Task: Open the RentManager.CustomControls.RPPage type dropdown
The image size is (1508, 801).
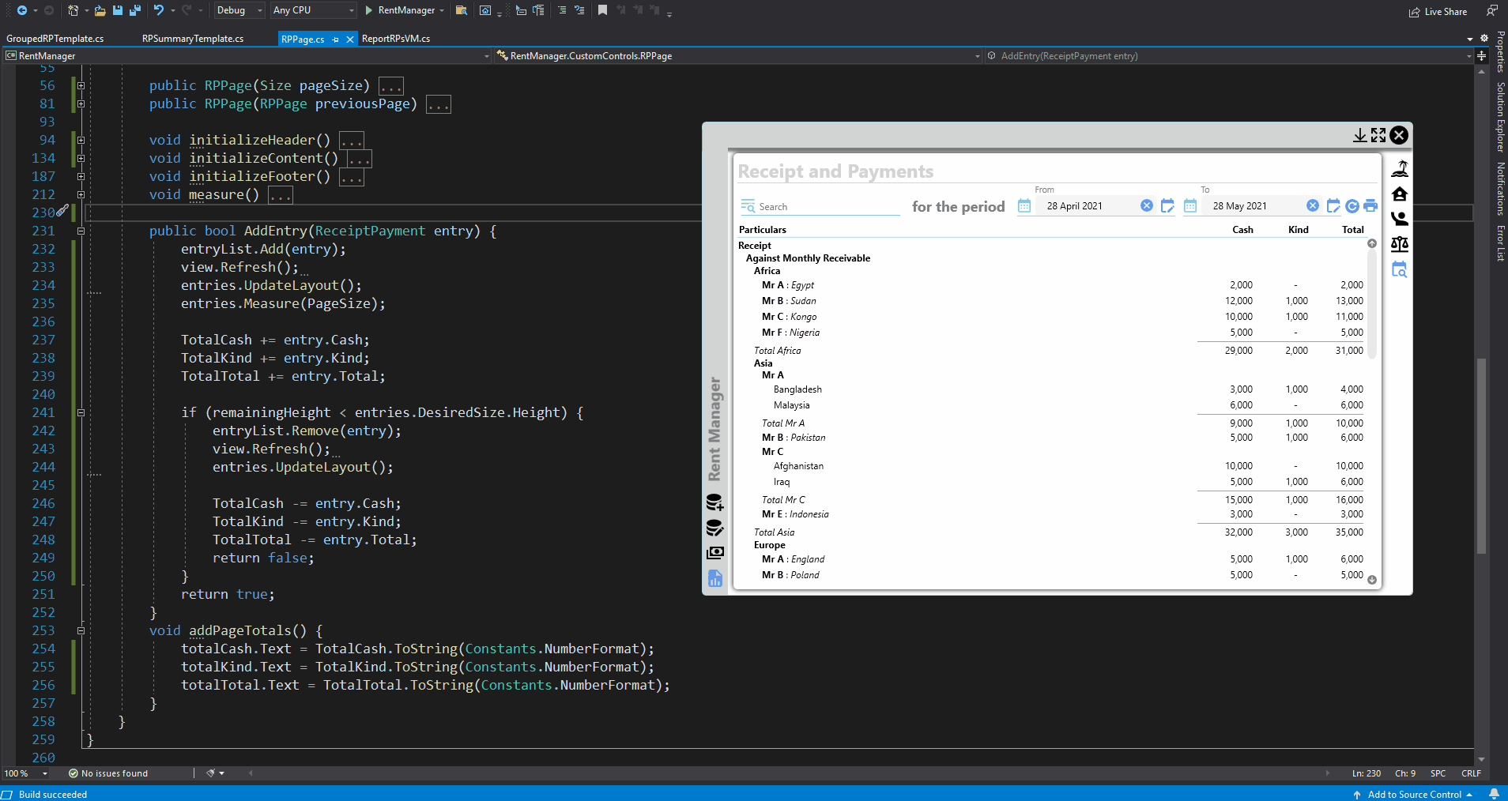Action: pos(739,56)
